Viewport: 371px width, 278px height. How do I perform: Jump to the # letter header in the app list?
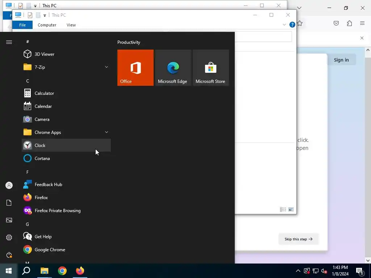click(x=28, y=42)
